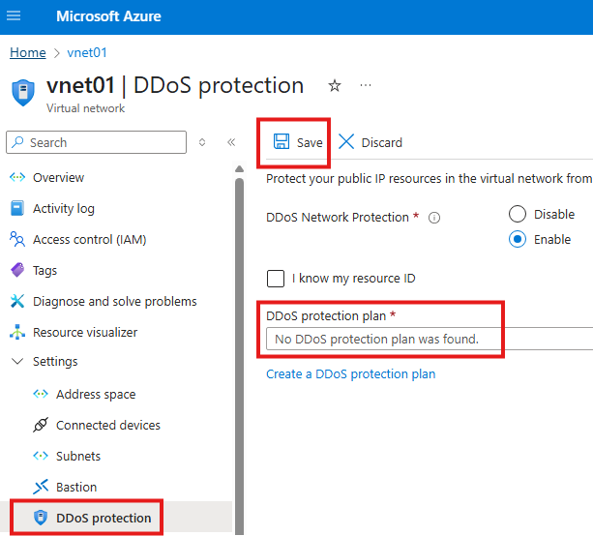Open Bastion under Settings
593x536 pixels.
point(76,488)
